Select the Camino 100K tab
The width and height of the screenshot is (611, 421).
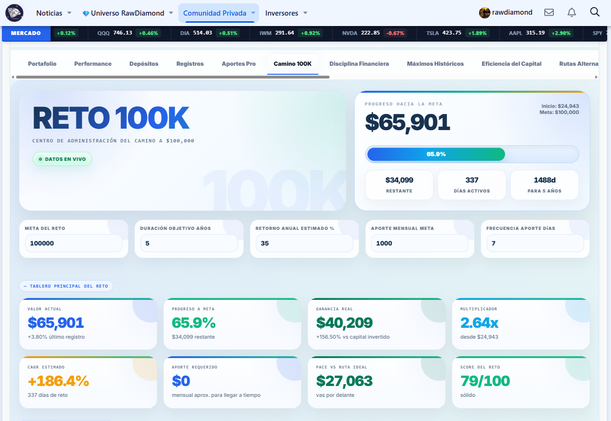point(293,64)
